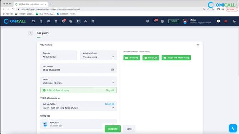The image size is (239, 134).
Task: Click the Thuộc tính khách hàng button
Action: click(176, 58)
